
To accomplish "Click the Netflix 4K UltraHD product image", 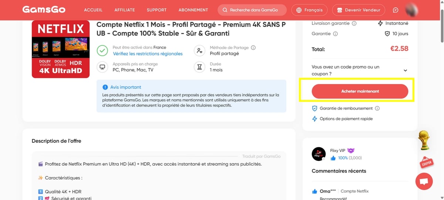I will (x=61, y=49).
